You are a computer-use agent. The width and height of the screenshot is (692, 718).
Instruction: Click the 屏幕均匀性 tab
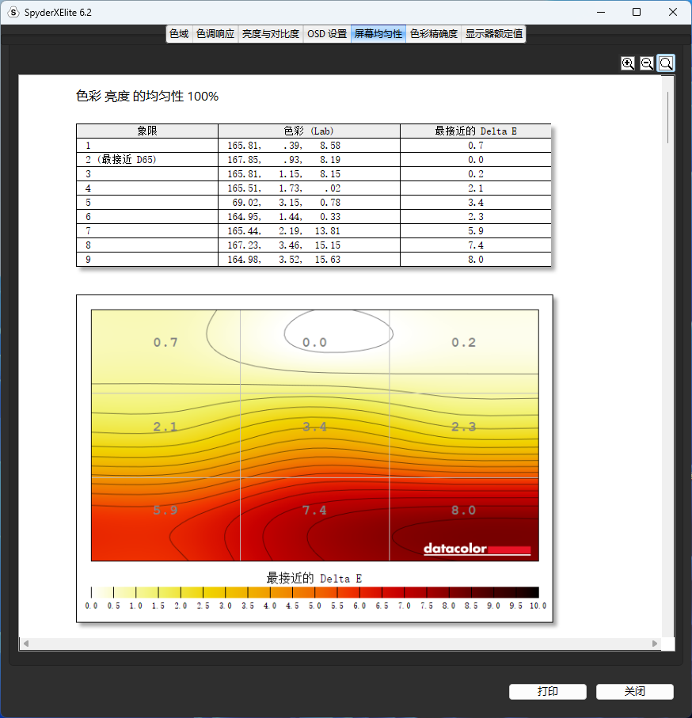(378, 34)
